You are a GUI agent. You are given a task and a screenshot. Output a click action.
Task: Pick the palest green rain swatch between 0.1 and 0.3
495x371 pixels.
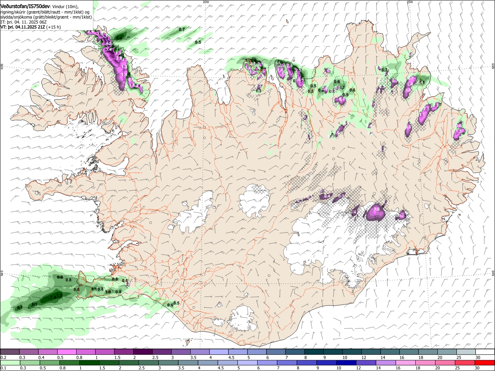tap(10, 363)
